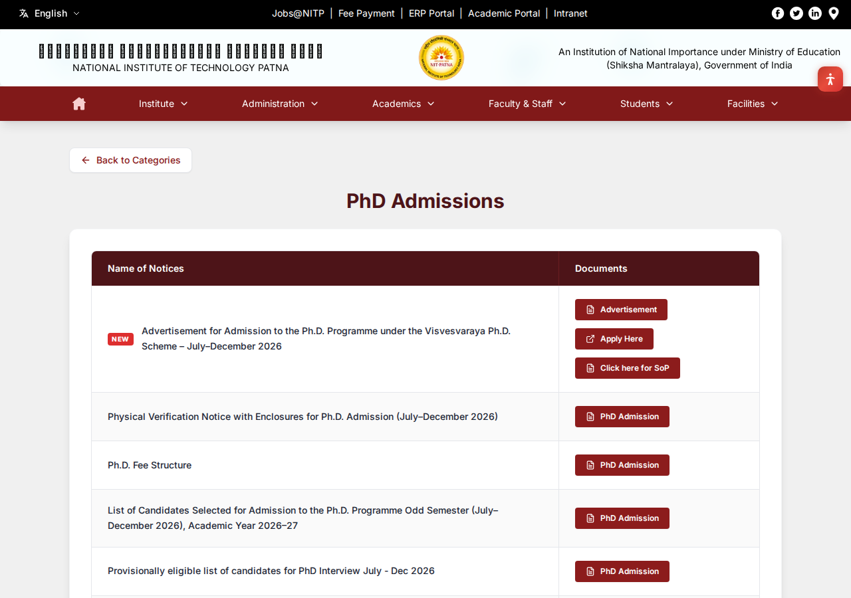Open PhD Admission document for Physical Verification Notice
The width and height of the screenshot is (851, 598).
point(622,417)
